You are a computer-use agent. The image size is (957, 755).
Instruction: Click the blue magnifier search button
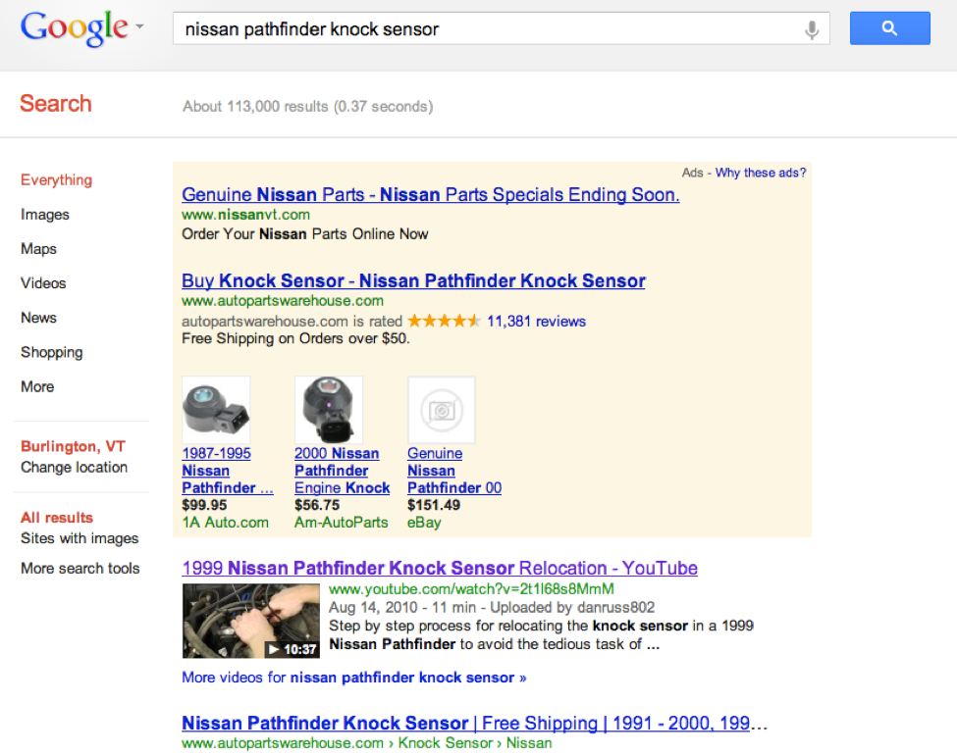tap(890, 28)
